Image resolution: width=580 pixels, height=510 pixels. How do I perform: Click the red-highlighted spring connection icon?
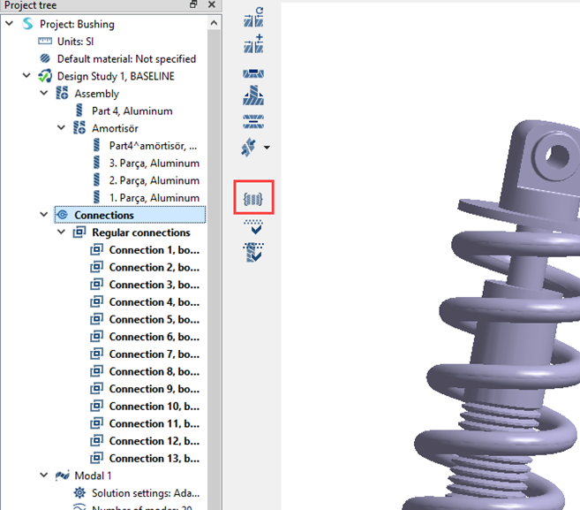click(253, 199)
